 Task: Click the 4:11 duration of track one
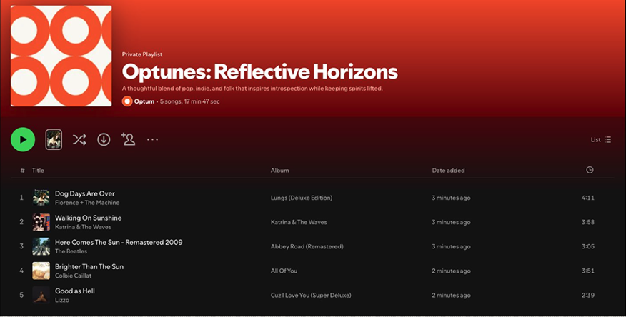(x=588, y=198)
